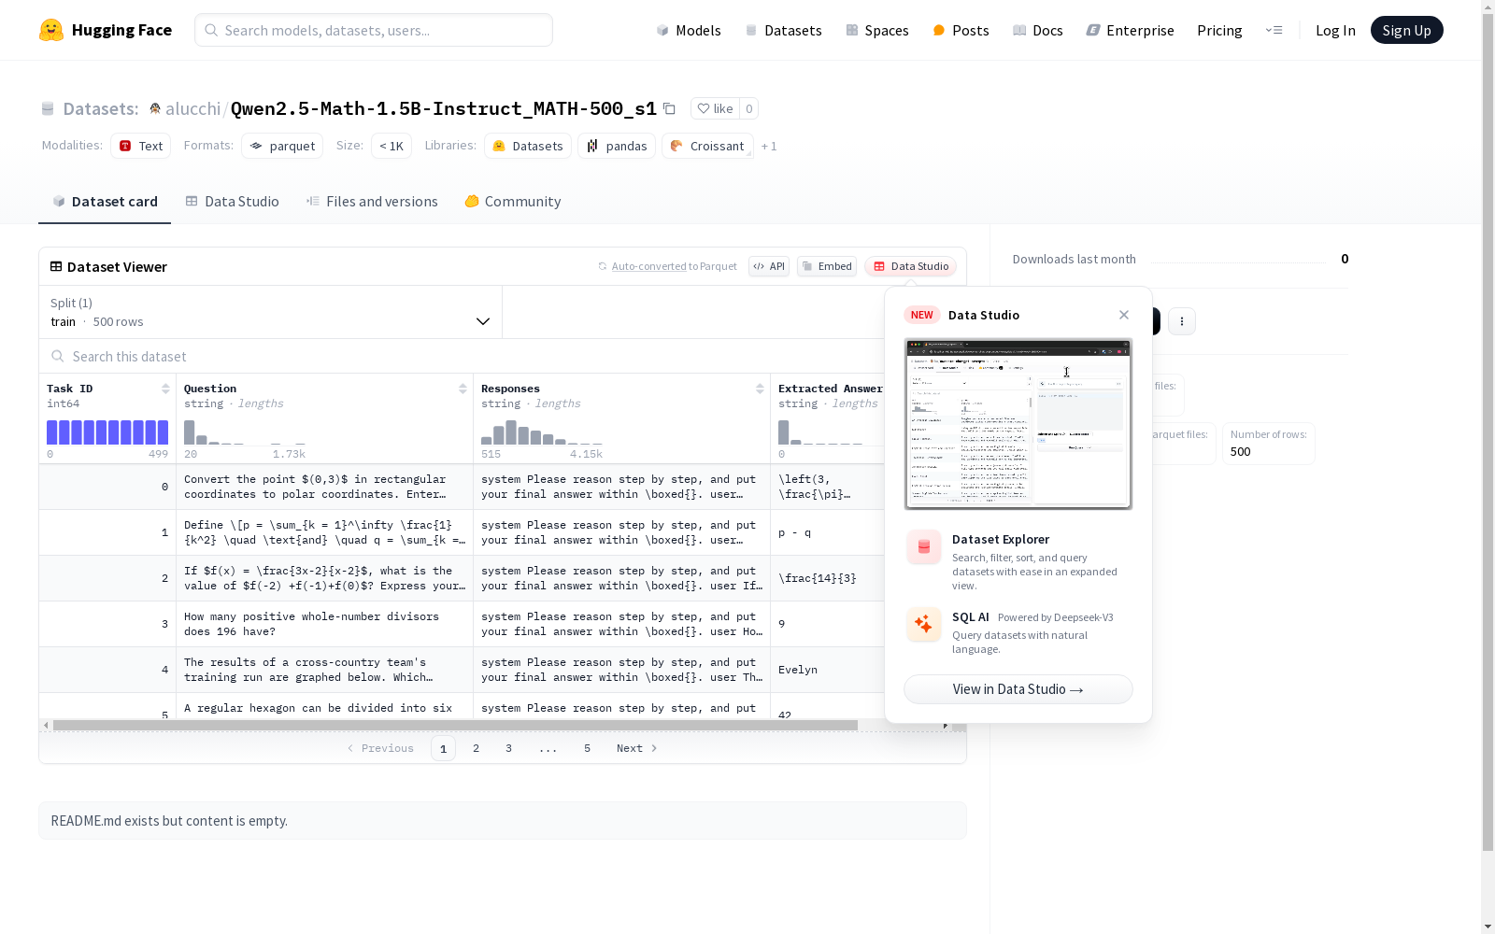Select the < 1K size tag
Viewport: 1495px width, 934px height.
click(392, 146)
